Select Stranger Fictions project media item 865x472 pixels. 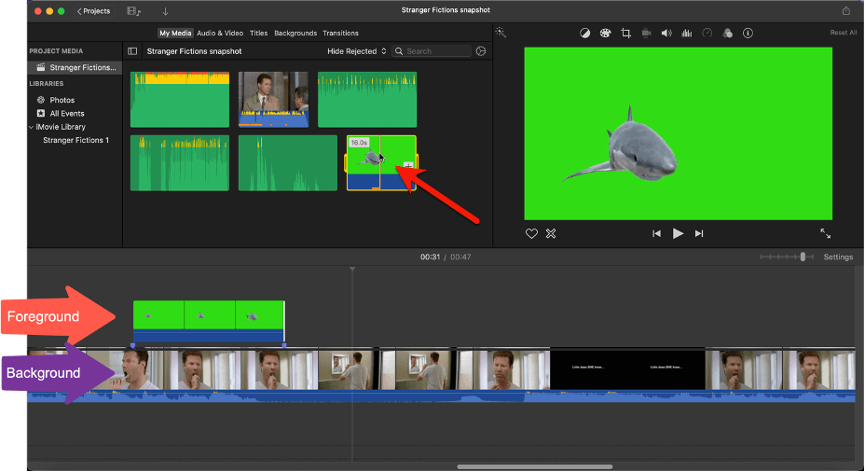click(76, 67)
